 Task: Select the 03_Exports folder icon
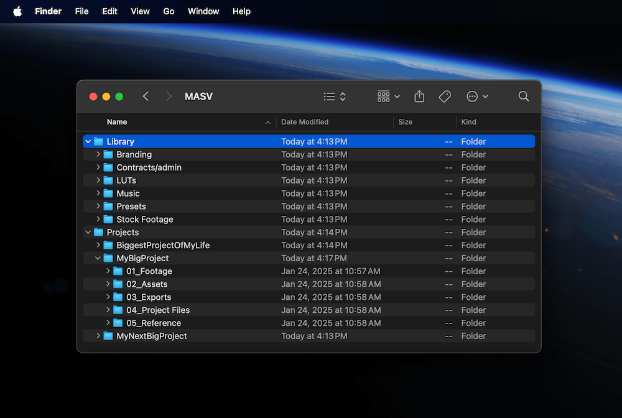pyautogui.click(x=118, y=297)
